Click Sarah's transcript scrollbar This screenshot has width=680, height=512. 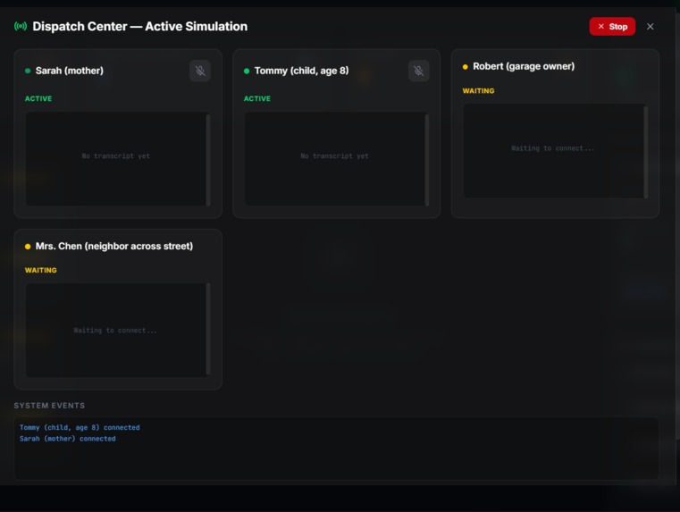[208, 159]
